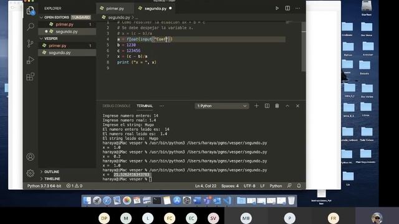The width and height of the screenshot is (399, 224).
Task: Click terminal output 21.5262416343783
Action: coord(132,174)
